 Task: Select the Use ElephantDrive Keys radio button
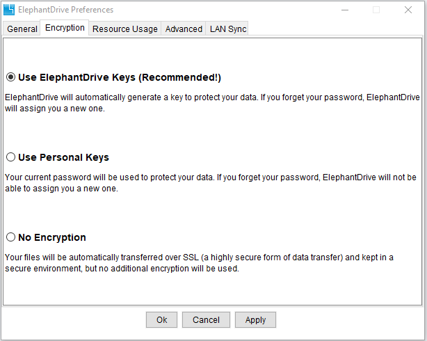coord(10,77)
